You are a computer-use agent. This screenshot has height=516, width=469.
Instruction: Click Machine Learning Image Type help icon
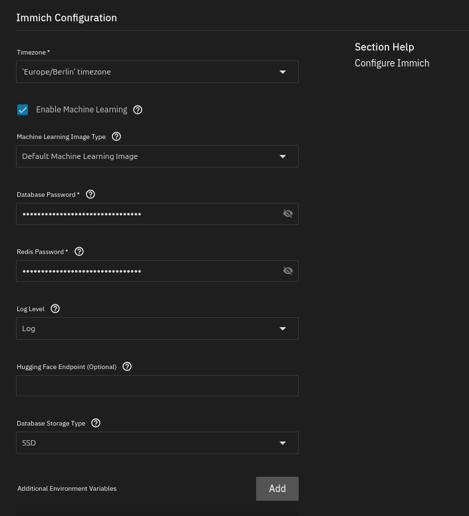[116, 136]
